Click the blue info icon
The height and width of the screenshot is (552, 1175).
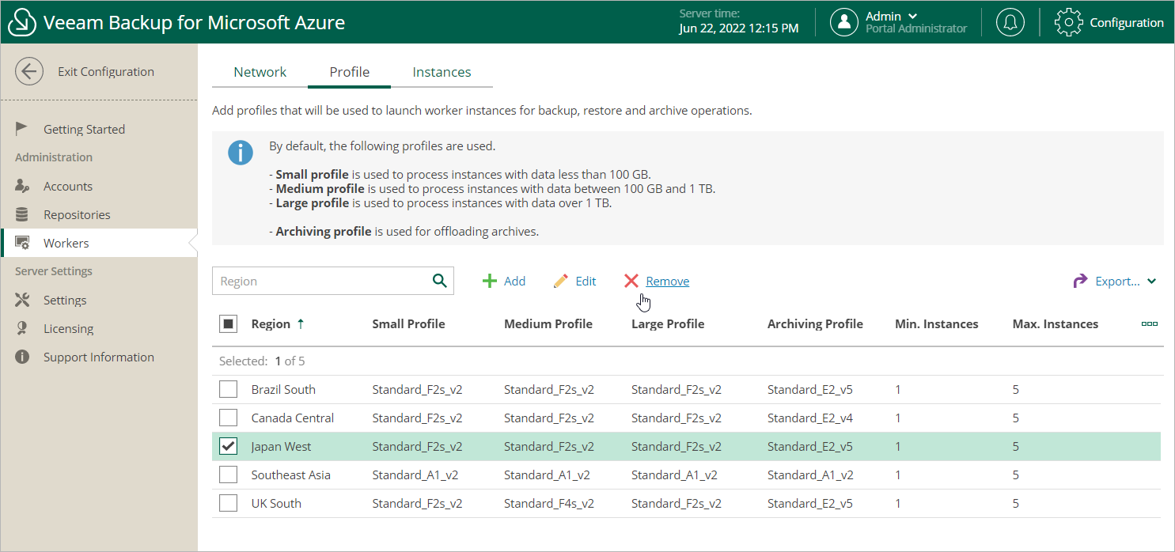click(241, 153)
